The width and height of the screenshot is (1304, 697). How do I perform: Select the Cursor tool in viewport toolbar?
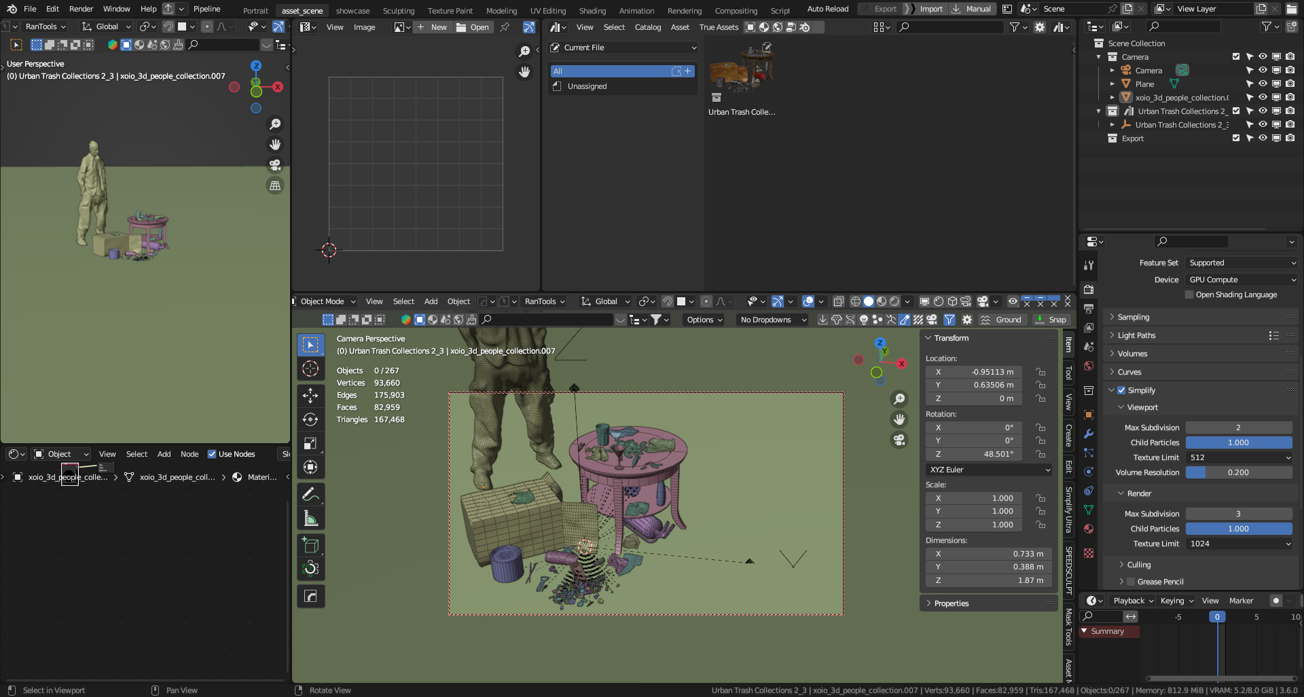[x=310, y=369]
